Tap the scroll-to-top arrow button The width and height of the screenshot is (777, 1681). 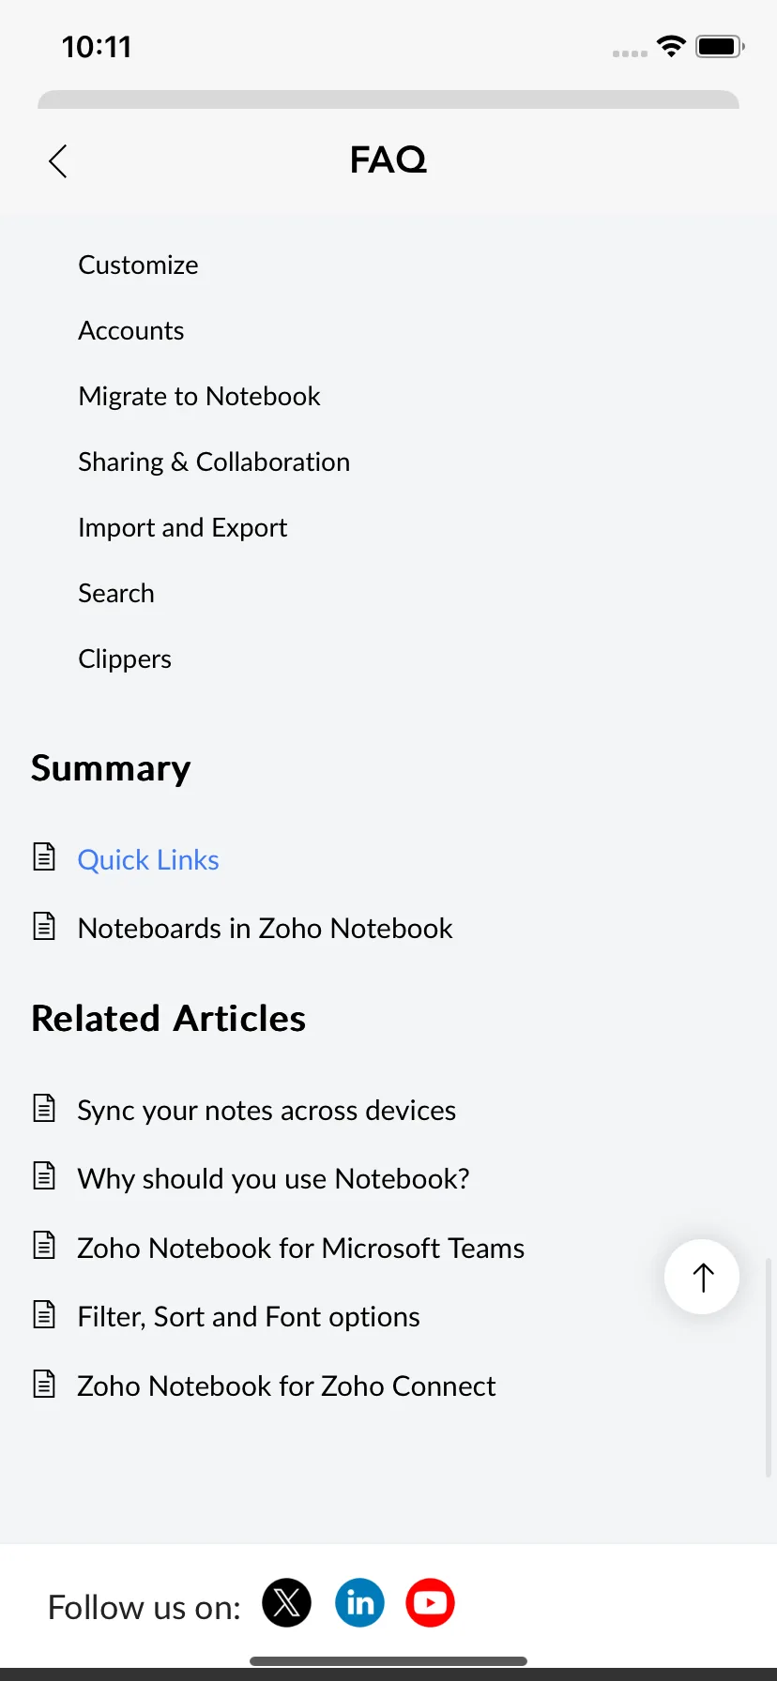(702, 1277)
